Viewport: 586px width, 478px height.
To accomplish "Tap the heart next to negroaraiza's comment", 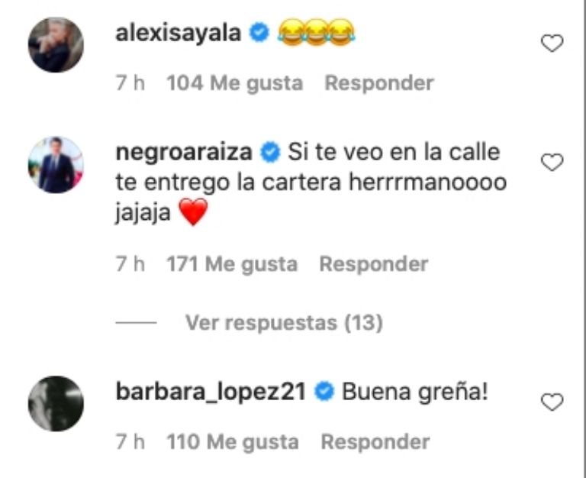I will pos(552,162).
